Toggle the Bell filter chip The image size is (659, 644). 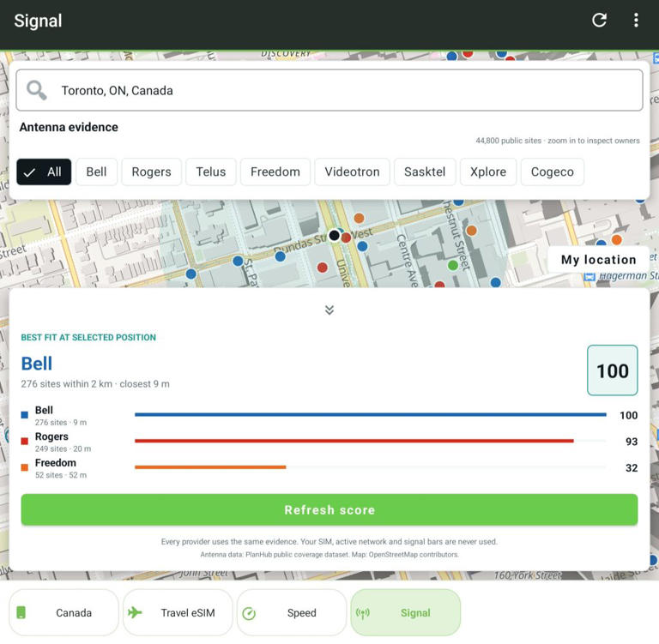[96, 172]
